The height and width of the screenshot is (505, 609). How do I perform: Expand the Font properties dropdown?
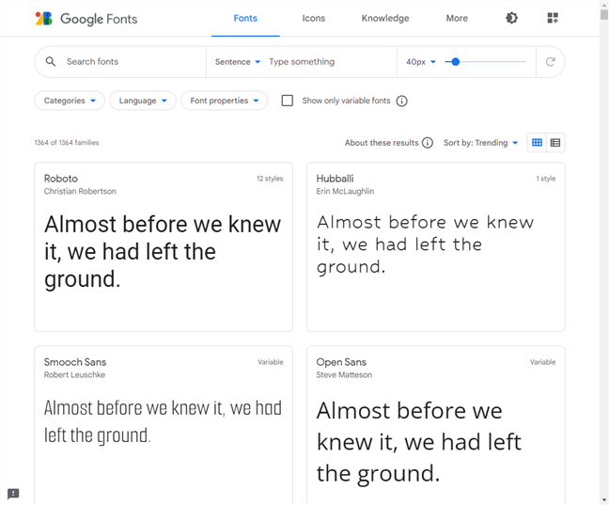(x=224, y=101)
